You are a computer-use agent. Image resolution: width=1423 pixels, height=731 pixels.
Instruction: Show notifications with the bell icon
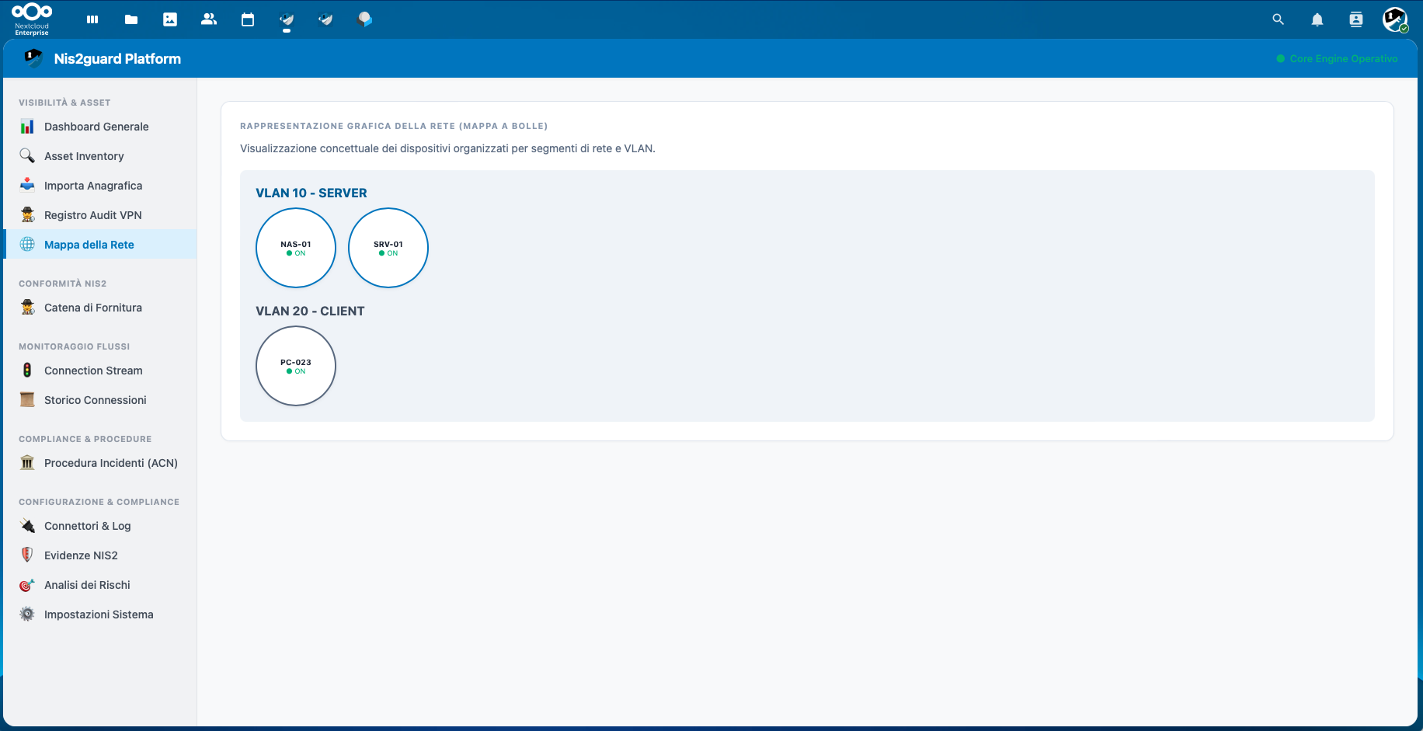pyautogui.click(x=1317, y=19)
